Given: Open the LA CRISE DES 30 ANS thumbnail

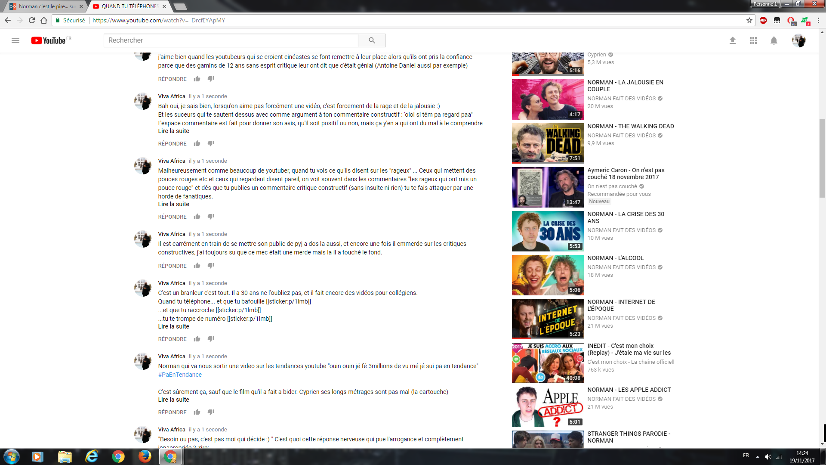Looking at the screenshot, I should (548, 231).
